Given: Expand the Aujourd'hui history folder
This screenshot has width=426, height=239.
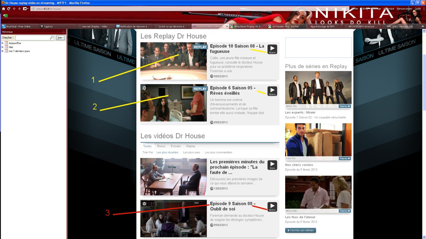Looking at the screenshot, I should click(2, 43).
